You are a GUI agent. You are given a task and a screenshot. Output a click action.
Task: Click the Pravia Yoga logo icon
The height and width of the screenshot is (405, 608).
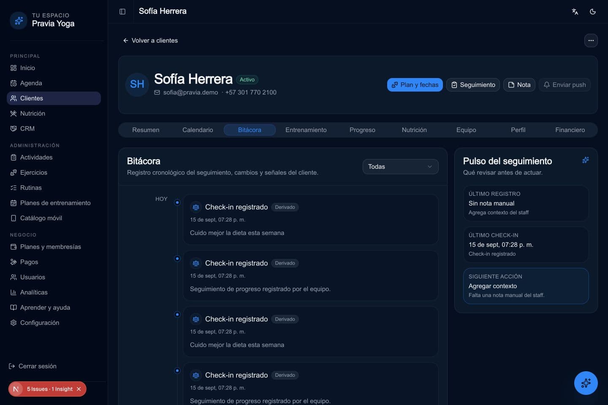(19, 20)
